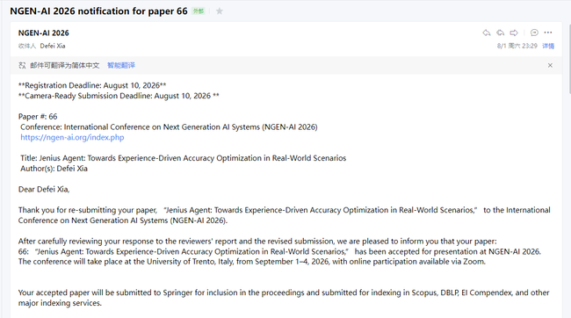Screen dimensions: 571x318
Task: Click the Springer proceedings paragraph
Action: (x=284, y=298)
